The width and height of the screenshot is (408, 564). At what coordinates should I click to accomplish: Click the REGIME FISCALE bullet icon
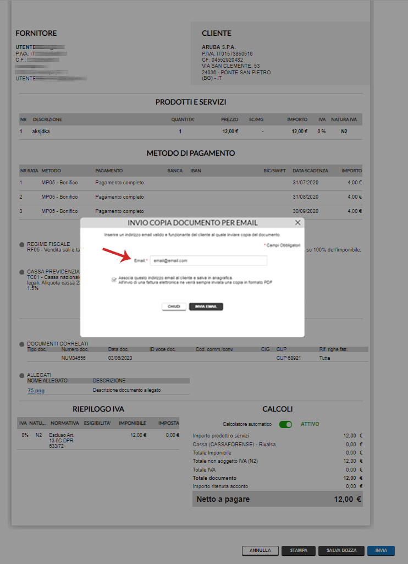pos(22,244)
